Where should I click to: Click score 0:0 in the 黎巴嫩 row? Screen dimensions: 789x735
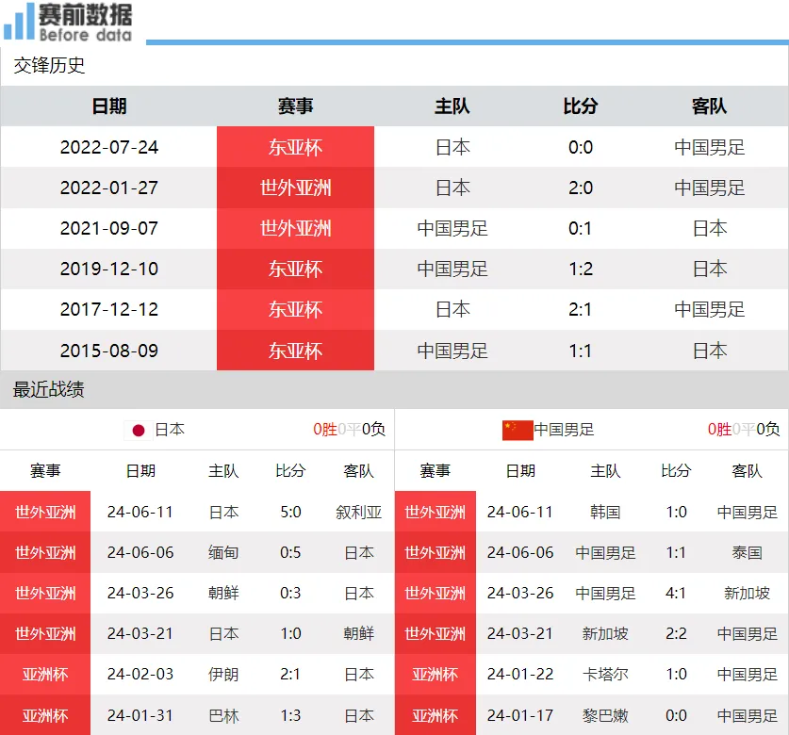[676, 715]
